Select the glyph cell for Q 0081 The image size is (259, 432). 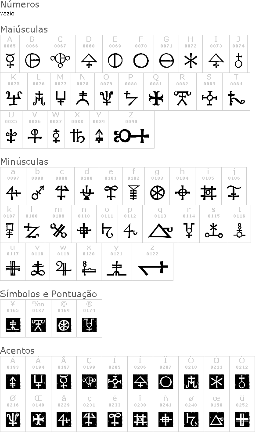click(x=156, y=92)
